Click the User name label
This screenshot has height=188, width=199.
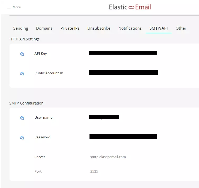pyautogui.click(x=43, y=117)
